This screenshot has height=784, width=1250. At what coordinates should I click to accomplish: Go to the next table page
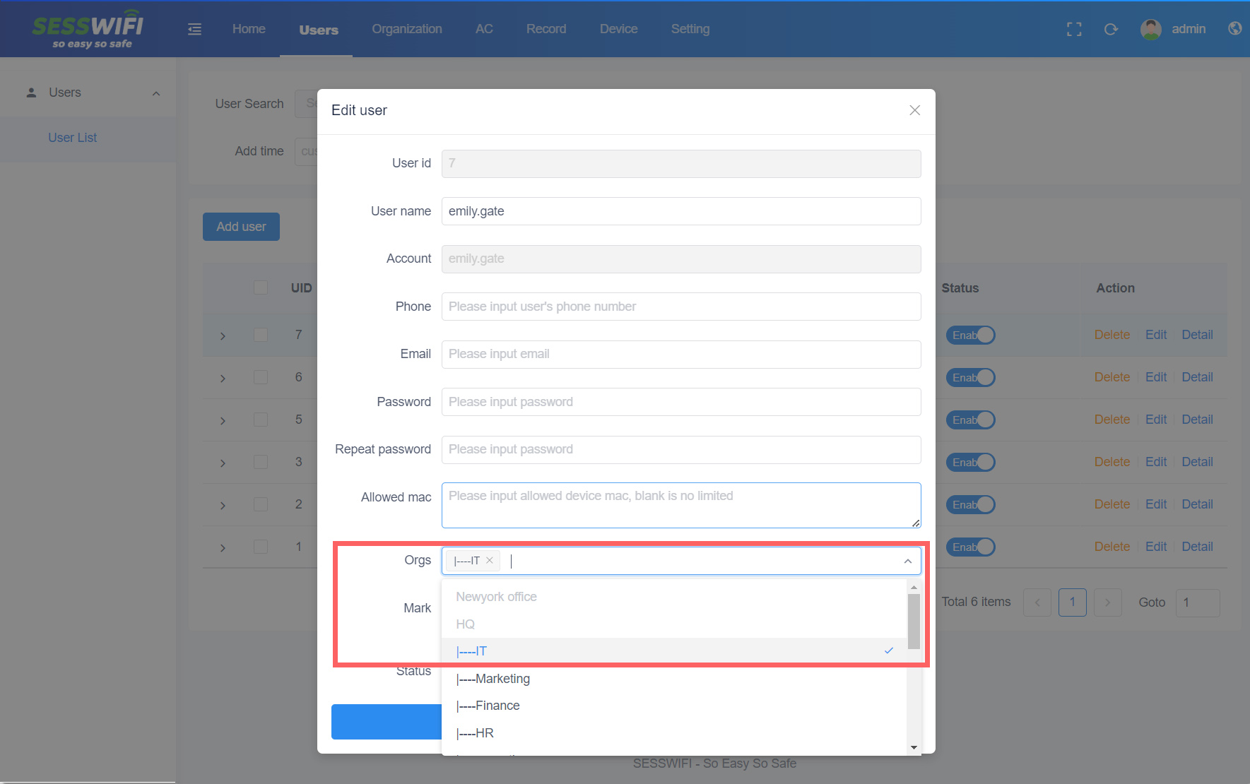pos(1107,602)
